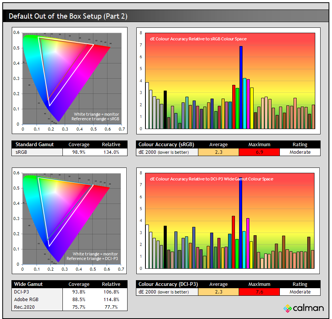Screen dimensions: 332x319
Task: Select the Colour Accuracy (sRGB) header
Action: pos(167,145)
